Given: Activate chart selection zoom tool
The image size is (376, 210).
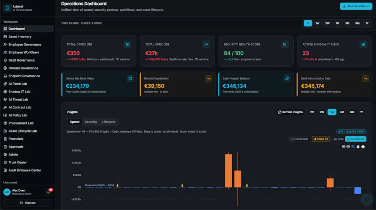Looking at the screenshot, I should (x=353, y=147).
